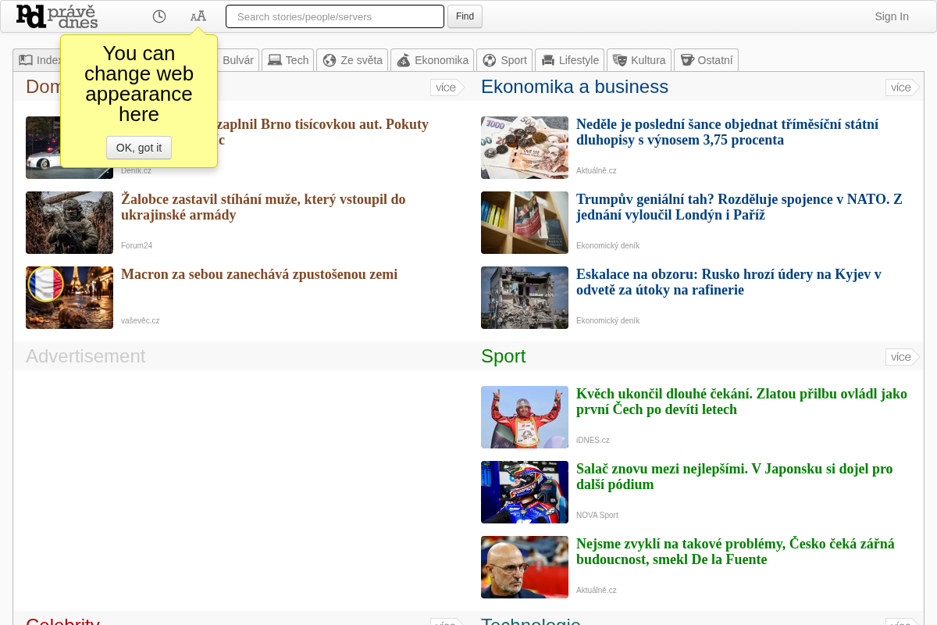This screenshot has width=937, height=625.
Task: Click the NOVA Sport source label
Action: pos(597,515)
